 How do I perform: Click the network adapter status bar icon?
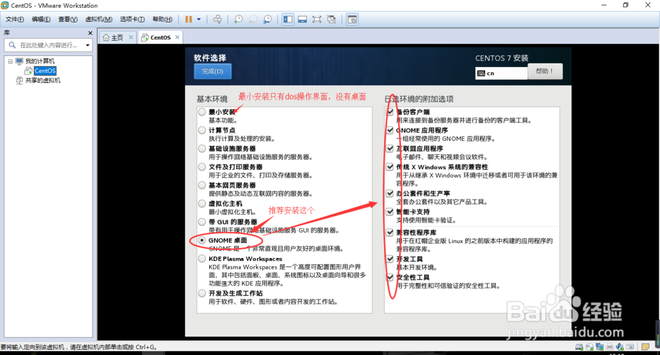[599, 347]
